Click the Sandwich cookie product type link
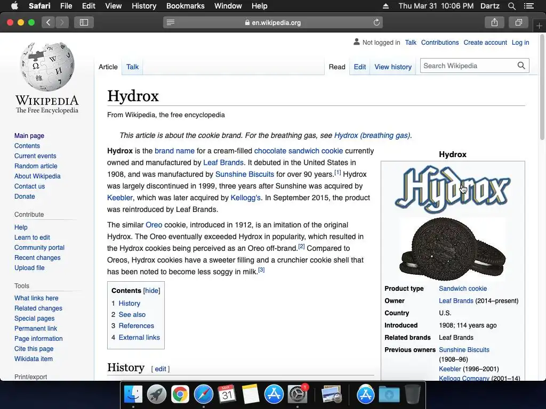Image resolution: width=546 pixels, height=409 pixels. coord(463,288)
